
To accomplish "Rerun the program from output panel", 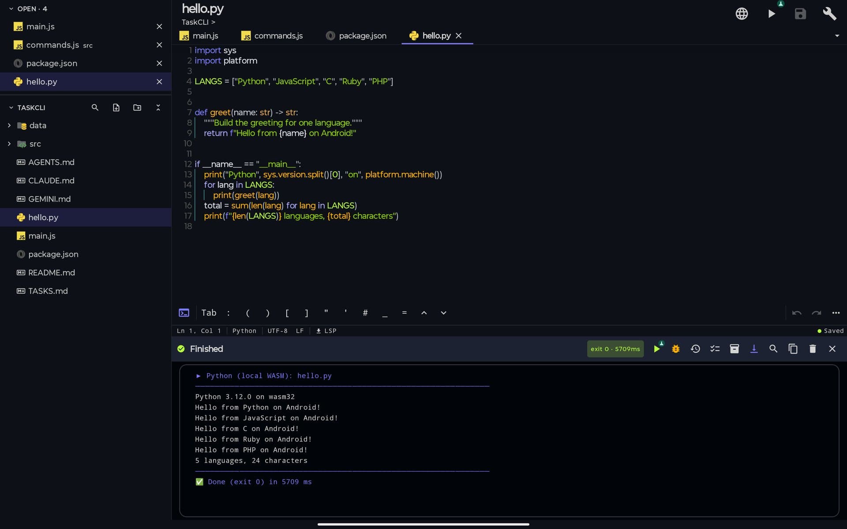I will tap(656, 349).
